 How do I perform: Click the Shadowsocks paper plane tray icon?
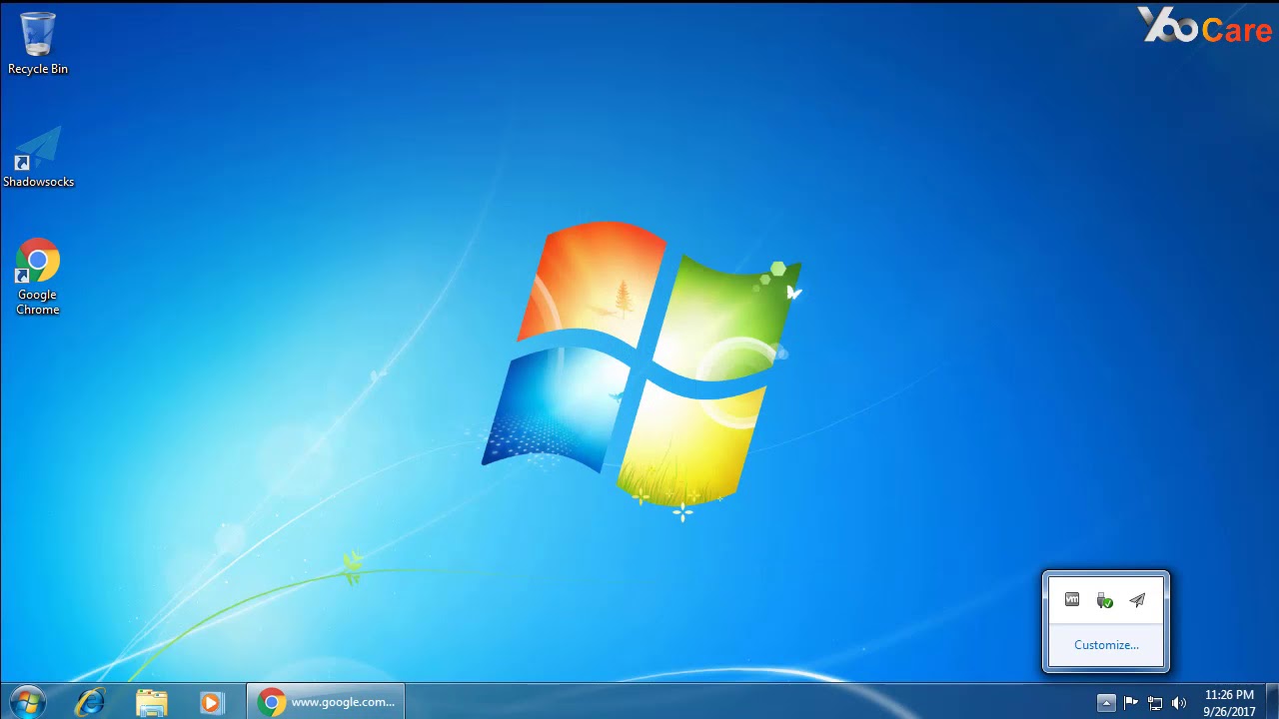1137,600
